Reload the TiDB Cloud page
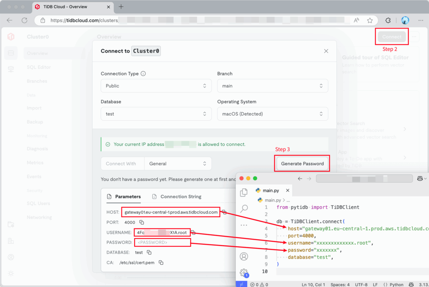 (24, 20)
